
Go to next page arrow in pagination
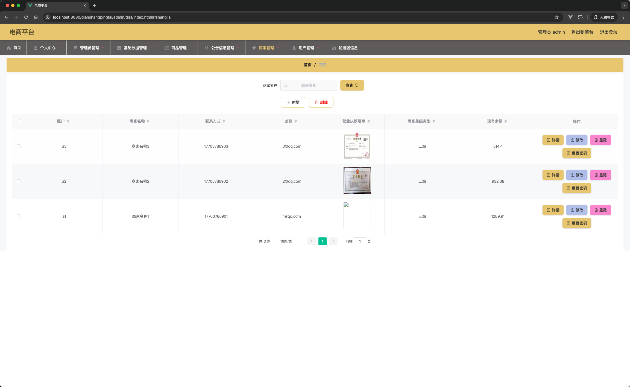coord(333,241)
